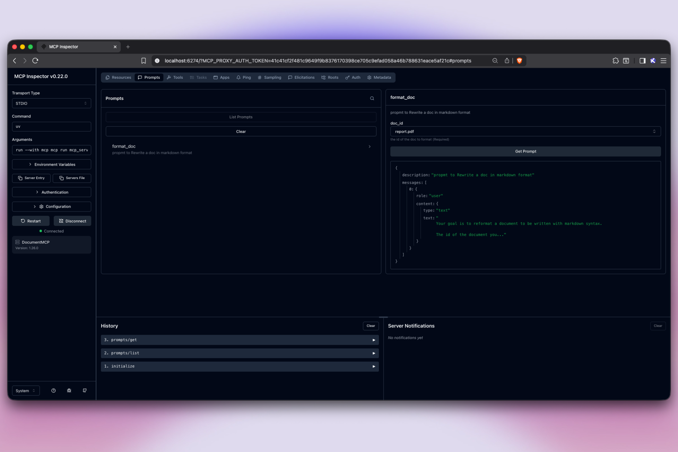Select the Prompts tab
678x452 pixels.
coord(149,77)
